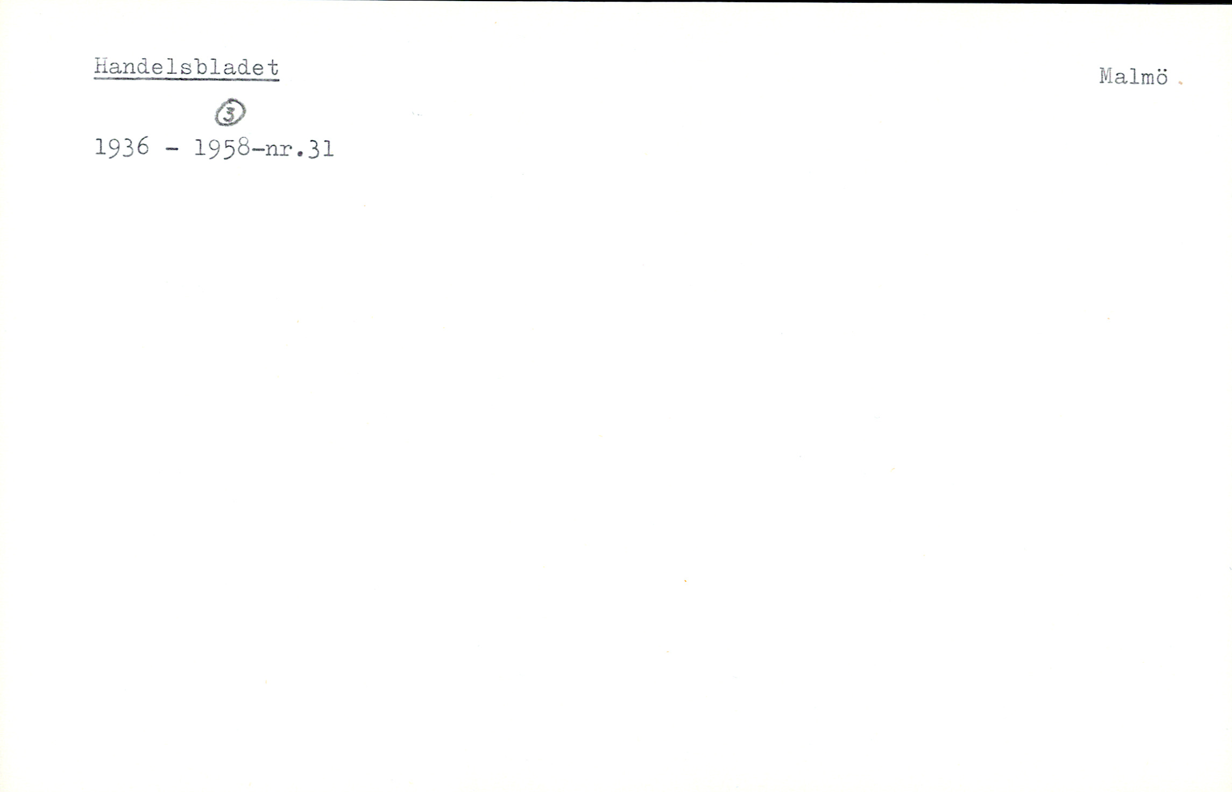Click the letters nr before .31
1232x792 pixels.
click(x=279, y=151)
